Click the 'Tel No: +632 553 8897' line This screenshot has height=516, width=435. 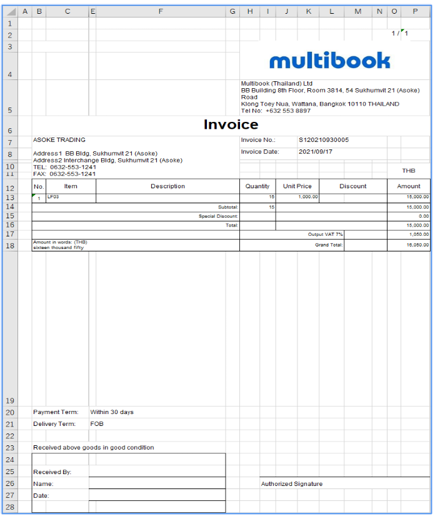[x=276, y=111]
